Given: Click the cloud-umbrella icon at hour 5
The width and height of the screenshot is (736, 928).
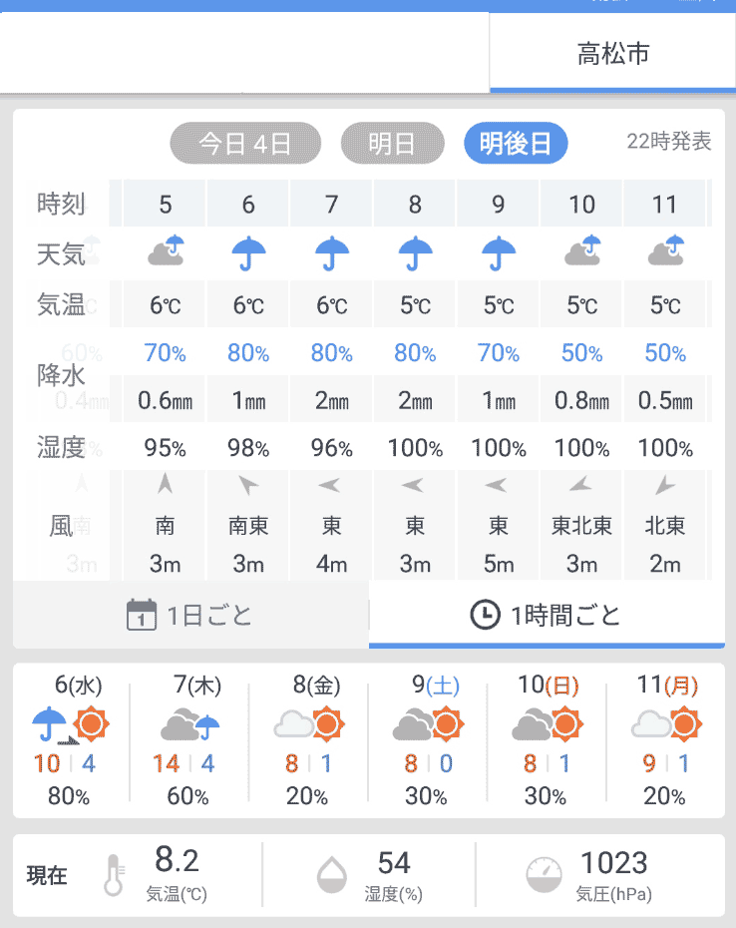Looking at the screenshot, I should [x=166, y=250].
